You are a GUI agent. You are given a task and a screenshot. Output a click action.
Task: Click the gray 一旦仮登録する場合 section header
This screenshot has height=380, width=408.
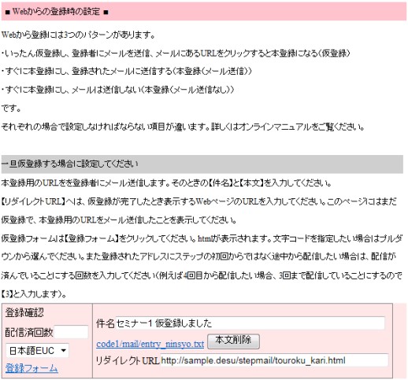(x=202, y=164)
